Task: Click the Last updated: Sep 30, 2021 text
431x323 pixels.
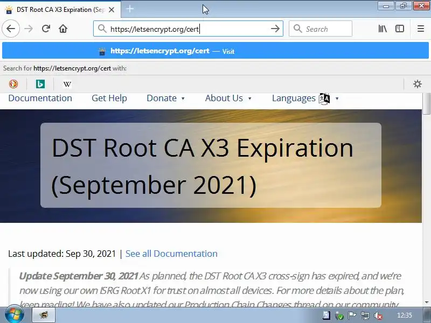Action: [62, 254]
